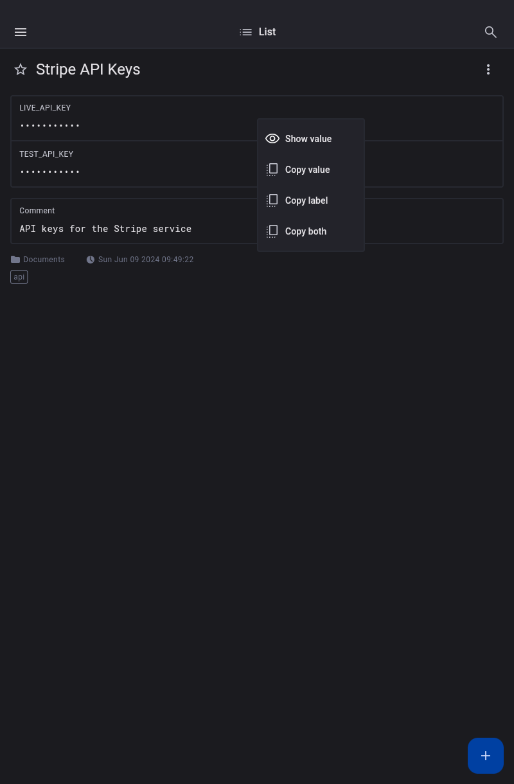This screenshot has width=514, height=784.
Task: Select Copy both in the popup menu
Action: tap(306, 231)
